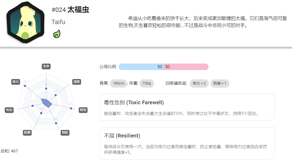Click the 特防 radar chart label
This screenshot has height=167, width=292.
(65, 133)
